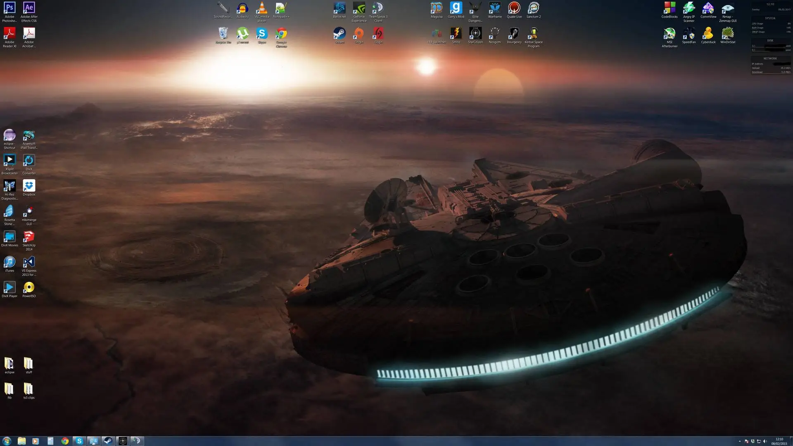The image size is (793, 446).
Task: Open the Cyberduck shortcut
Action: pyautogui.click(x=708, y=36)
